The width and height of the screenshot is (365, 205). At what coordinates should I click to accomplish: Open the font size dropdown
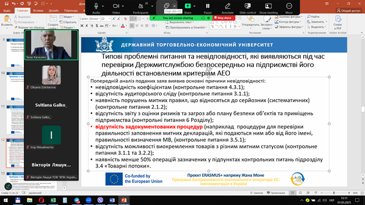(110, 19)
